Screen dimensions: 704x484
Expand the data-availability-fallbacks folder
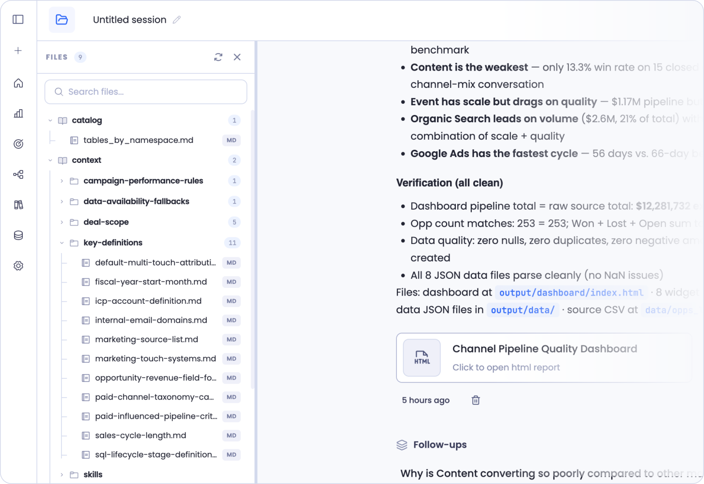62,201
